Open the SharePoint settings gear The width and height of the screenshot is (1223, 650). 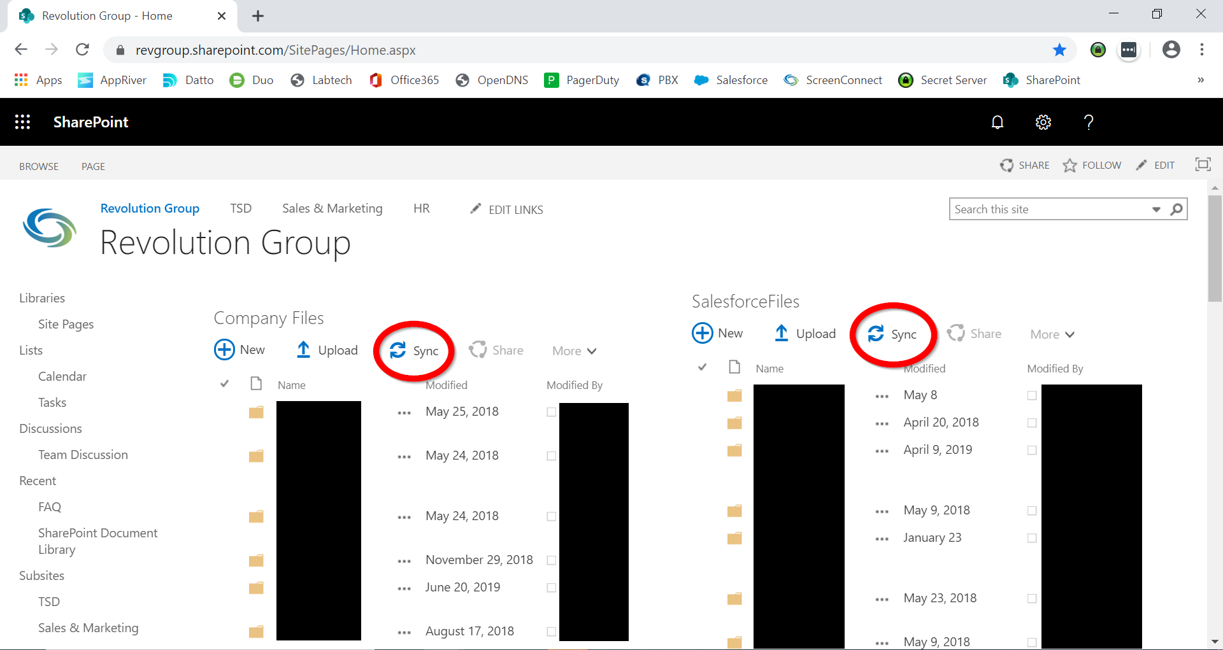click(1043, 122)
